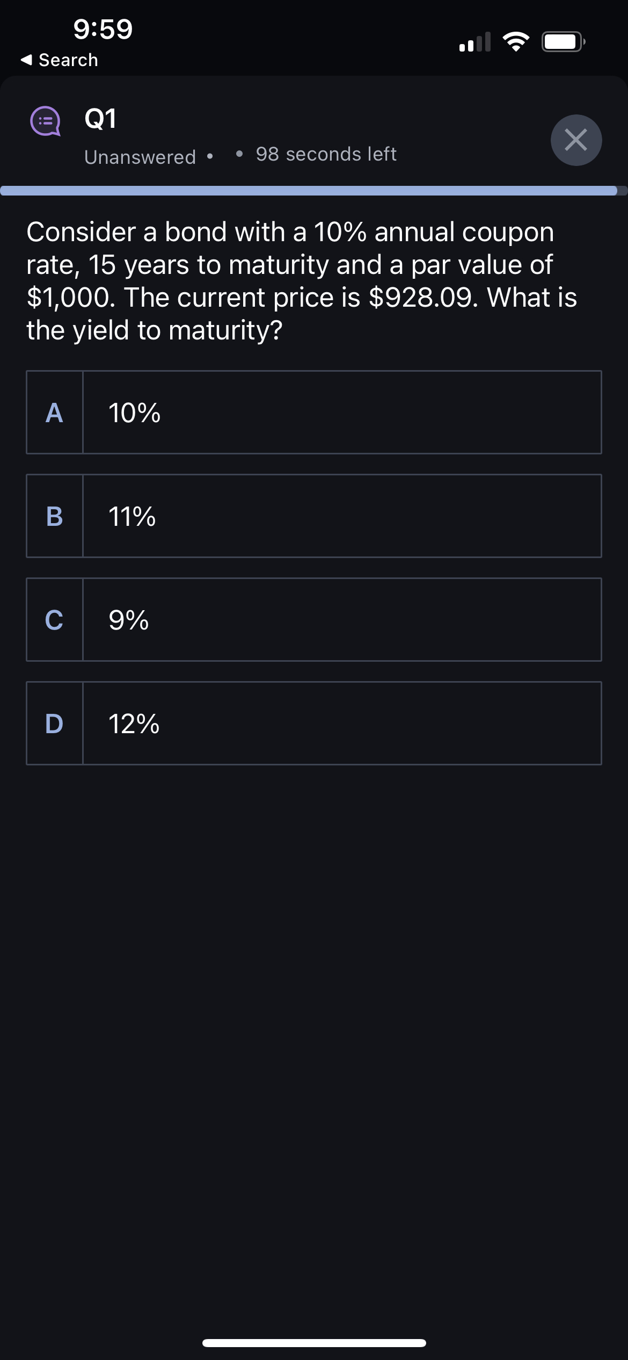Tap the Unanswered status label
This screenshot has width=628, height=1360.
140,157
